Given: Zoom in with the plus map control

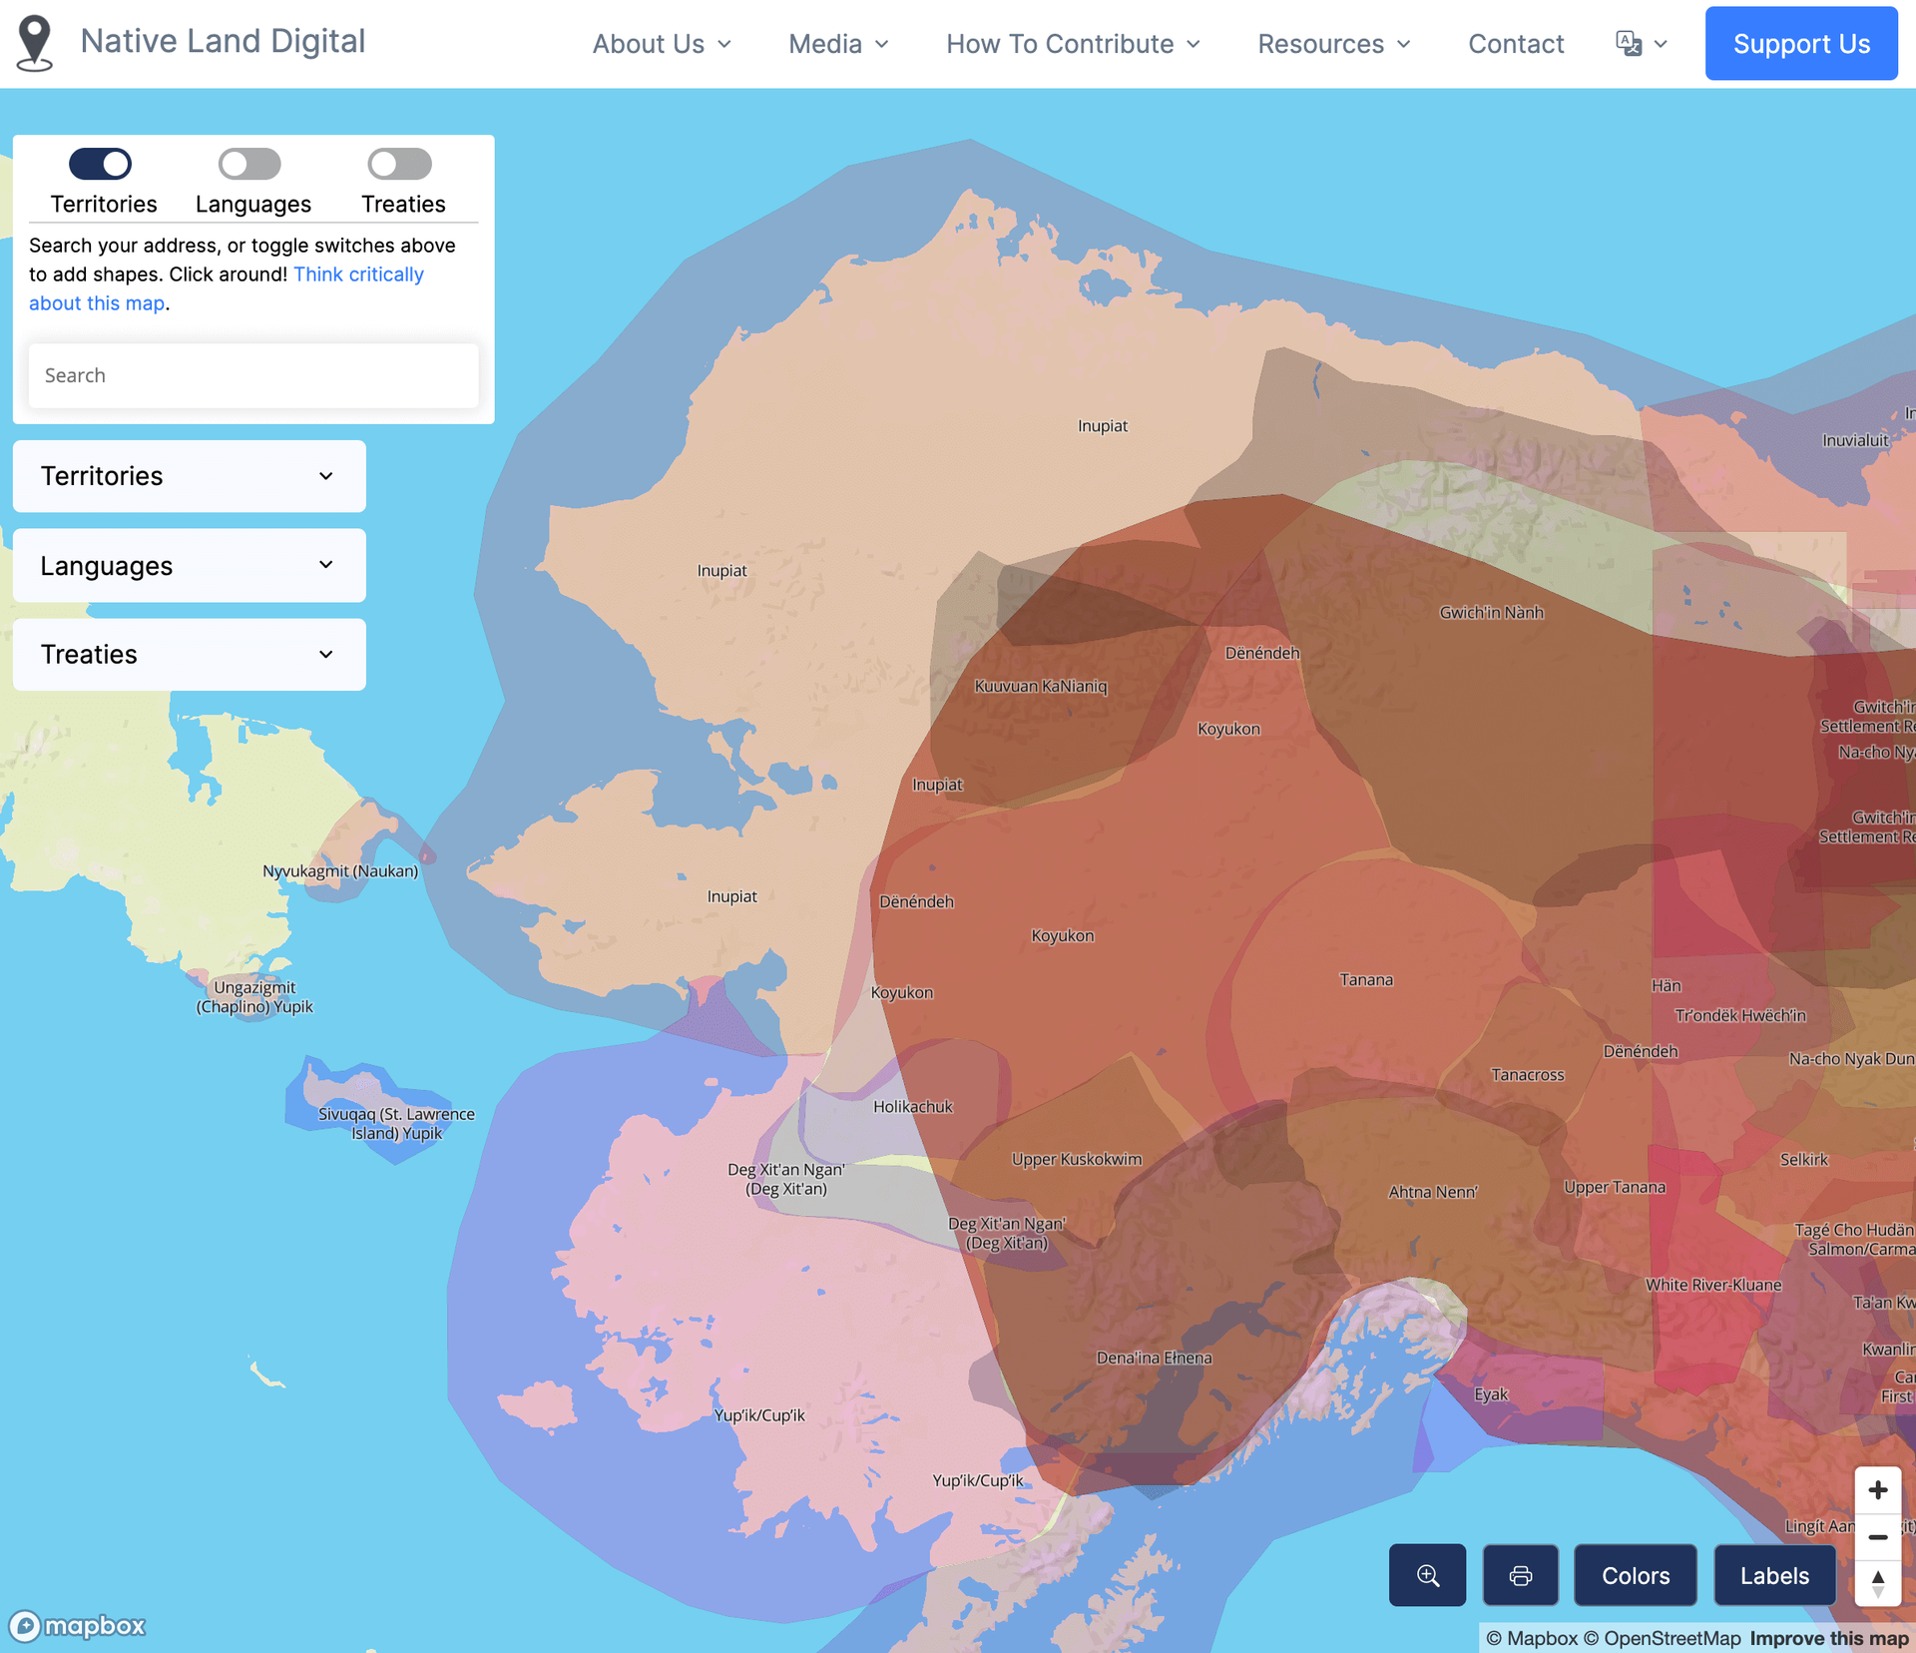Looking at the screenshot, I should click(1877, 1490).
